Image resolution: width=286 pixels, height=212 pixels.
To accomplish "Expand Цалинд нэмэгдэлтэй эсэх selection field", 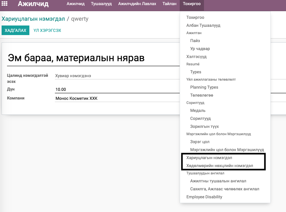I will pyautogui.click(x=117, y=76).
